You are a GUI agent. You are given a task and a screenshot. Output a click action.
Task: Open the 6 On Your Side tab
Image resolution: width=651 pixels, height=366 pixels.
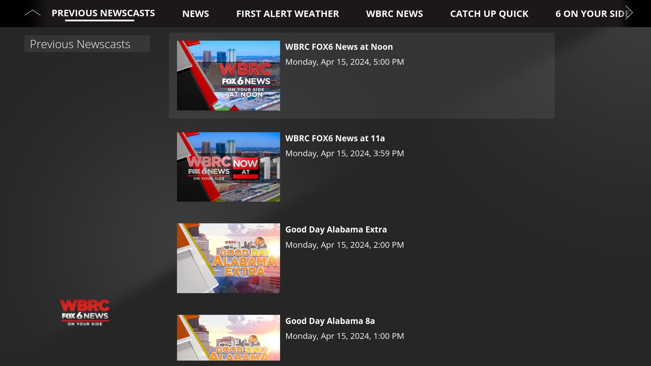592,14
